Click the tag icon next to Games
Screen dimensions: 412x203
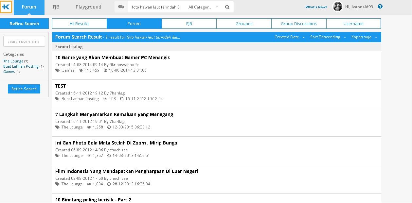[x=58, y=70]
